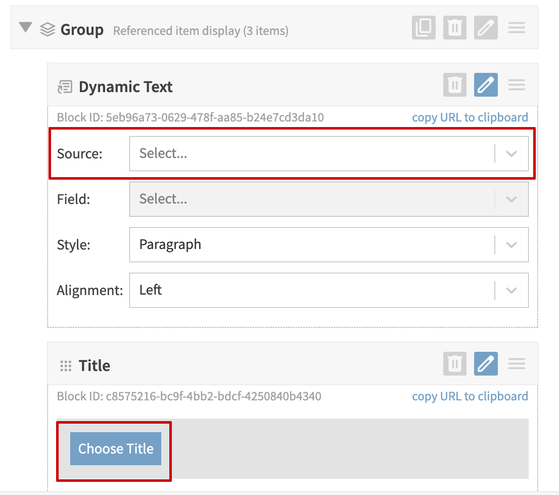
Task: Edit the Group block settings
Action: click(486, 28)
